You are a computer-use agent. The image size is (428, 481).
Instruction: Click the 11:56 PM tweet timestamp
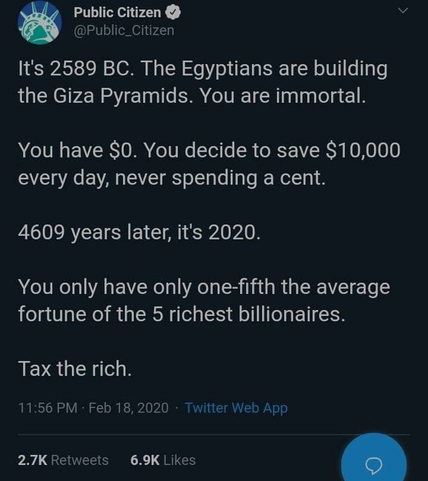(x=47, y=408)
